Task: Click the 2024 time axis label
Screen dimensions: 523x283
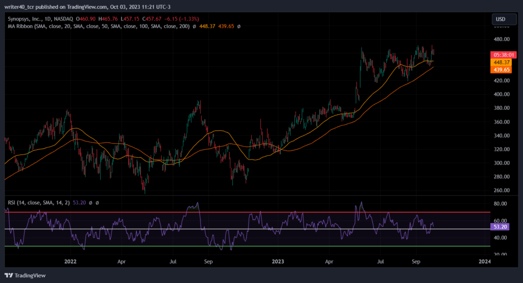Action: 484,262
